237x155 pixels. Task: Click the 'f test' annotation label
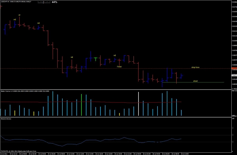pos(119,67)
